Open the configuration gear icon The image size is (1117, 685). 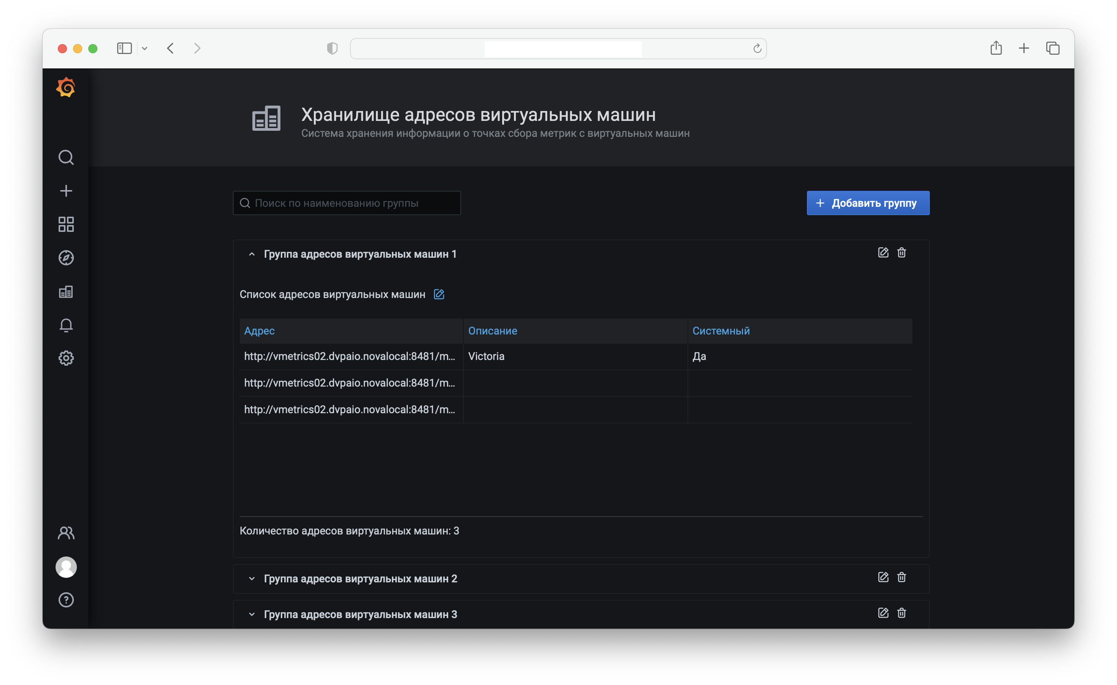(66, 358)
